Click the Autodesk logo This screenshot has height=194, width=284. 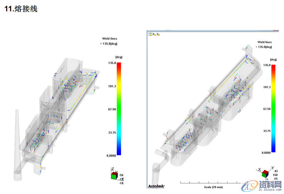[x=156, y=186]
